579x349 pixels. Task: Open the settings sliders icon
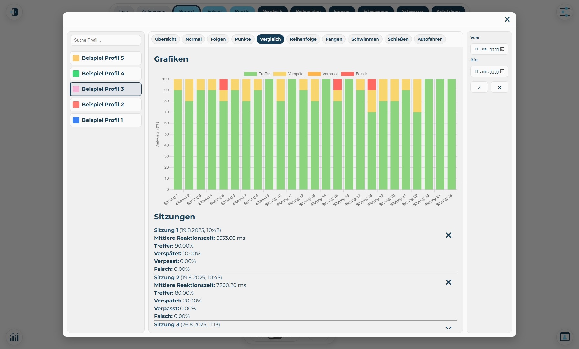565,12
